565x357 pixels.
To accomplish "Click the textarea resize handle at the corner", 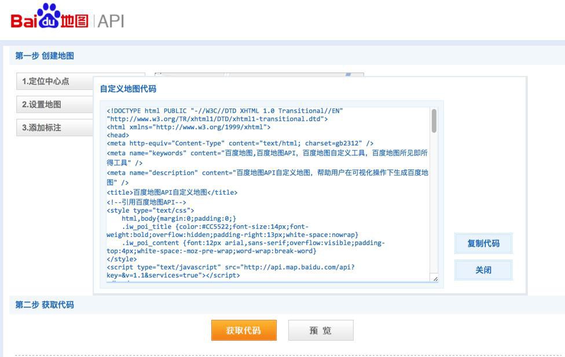I will (x=435, y=279).
